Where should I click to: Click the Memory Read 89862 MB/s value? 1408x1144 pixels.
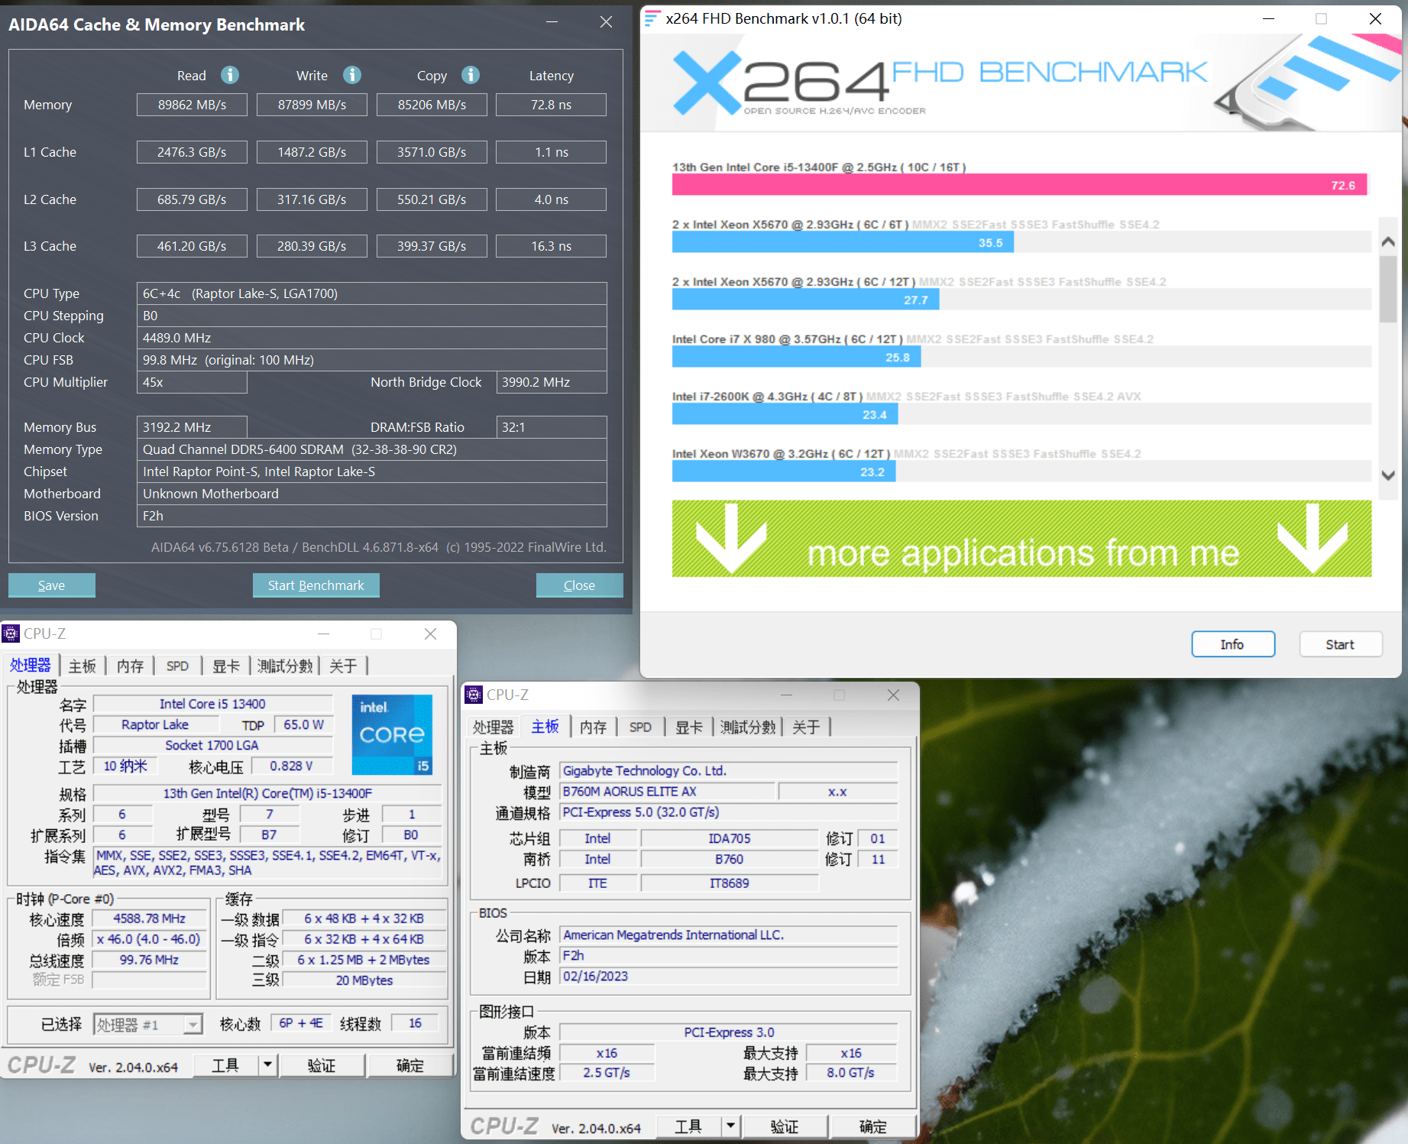click(192, 105)
